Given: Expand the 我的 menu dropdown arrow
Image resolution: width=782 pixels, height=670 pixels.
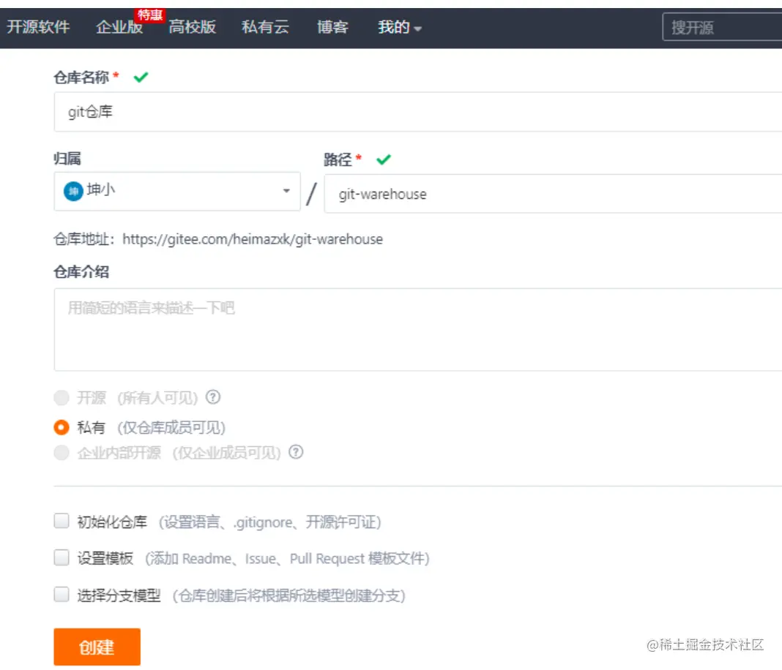Looking at the screenshot, I should point(418,29).
